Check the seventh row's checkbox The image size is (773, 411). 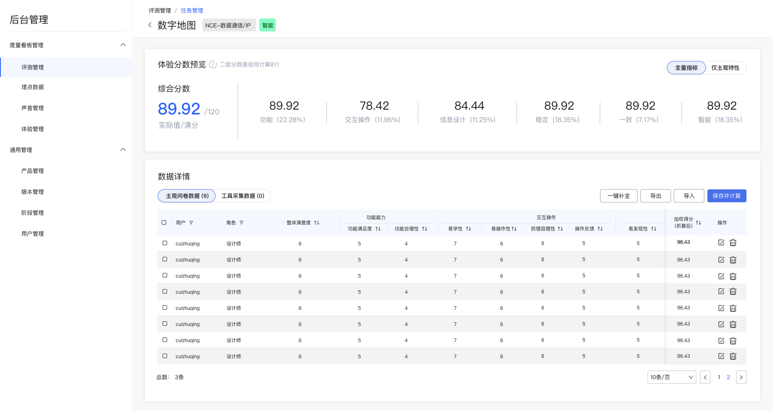tap(165, 340)
